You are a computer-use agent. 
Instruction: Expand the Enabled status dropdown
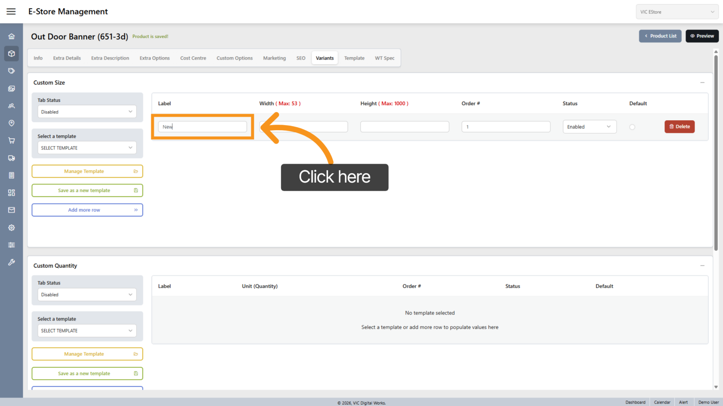pyautogui.click(x=589, y=127)
